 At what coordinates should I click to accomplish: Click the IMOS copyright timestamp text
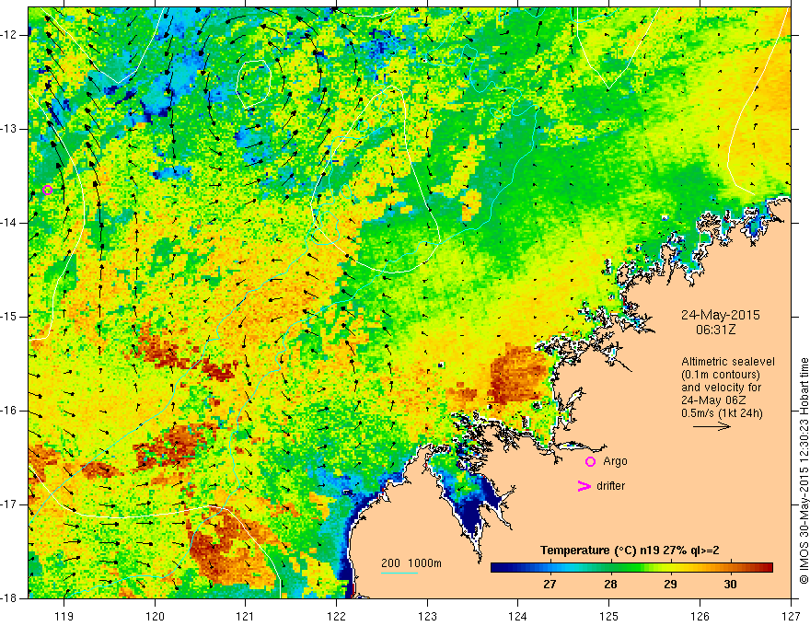tap(804, 470)
